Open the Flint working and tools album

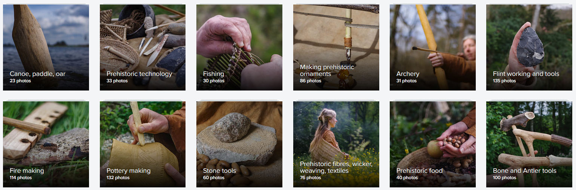click(529, 47)
